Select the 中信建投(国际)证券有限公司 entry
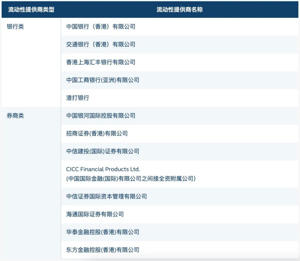This screenshot has width=300, height=261. pyautogui.click(x=179, y=152)
